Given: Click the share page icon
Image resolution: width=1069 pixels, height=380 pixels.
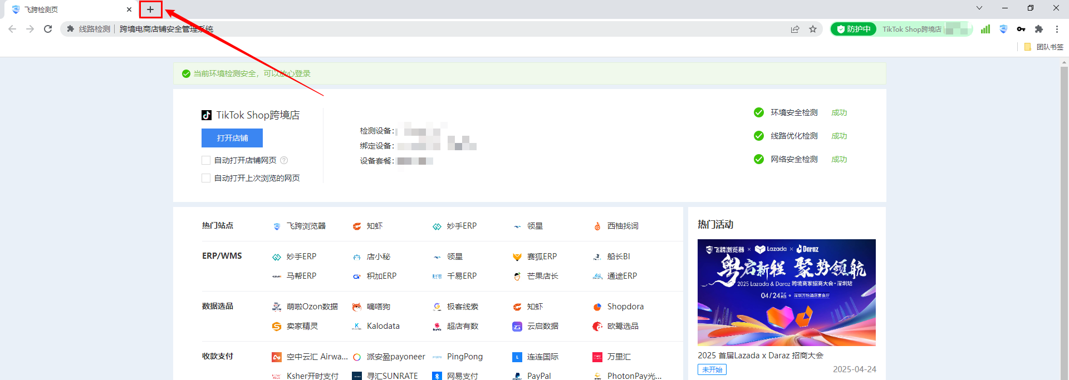Looking at the screenshot, I should (x=795, y=29).
